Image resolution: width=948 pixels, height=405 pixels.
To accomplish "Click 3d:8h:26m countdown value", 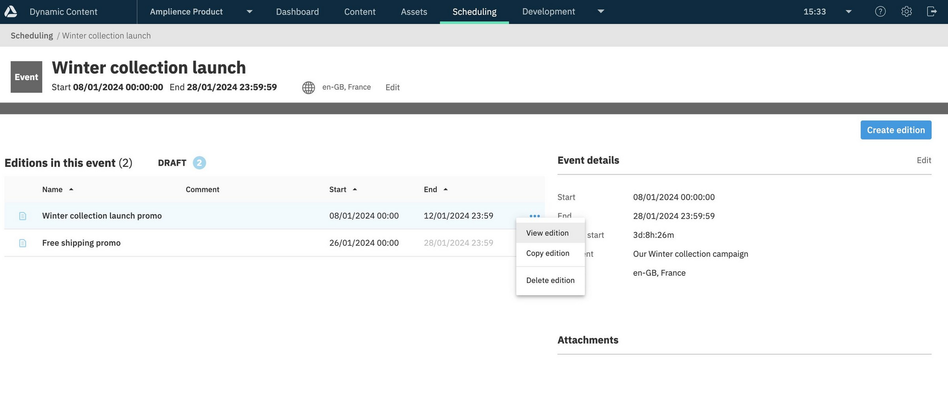I will tap(654, 235).
